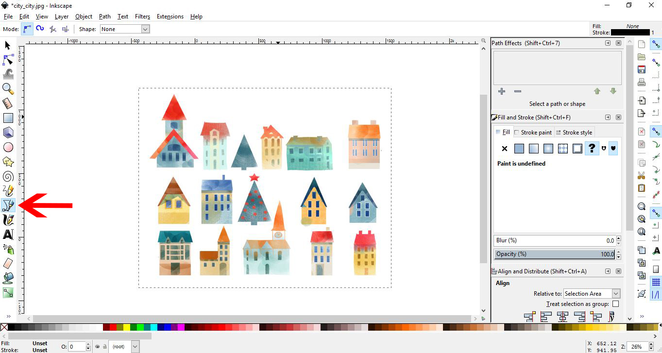Choose Radial gradient fill option
This screenshot has height=353, width=662.
point(548,149)
